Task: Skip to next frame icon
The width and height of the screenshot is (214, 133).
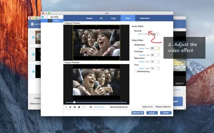Action: click(83, 107)
